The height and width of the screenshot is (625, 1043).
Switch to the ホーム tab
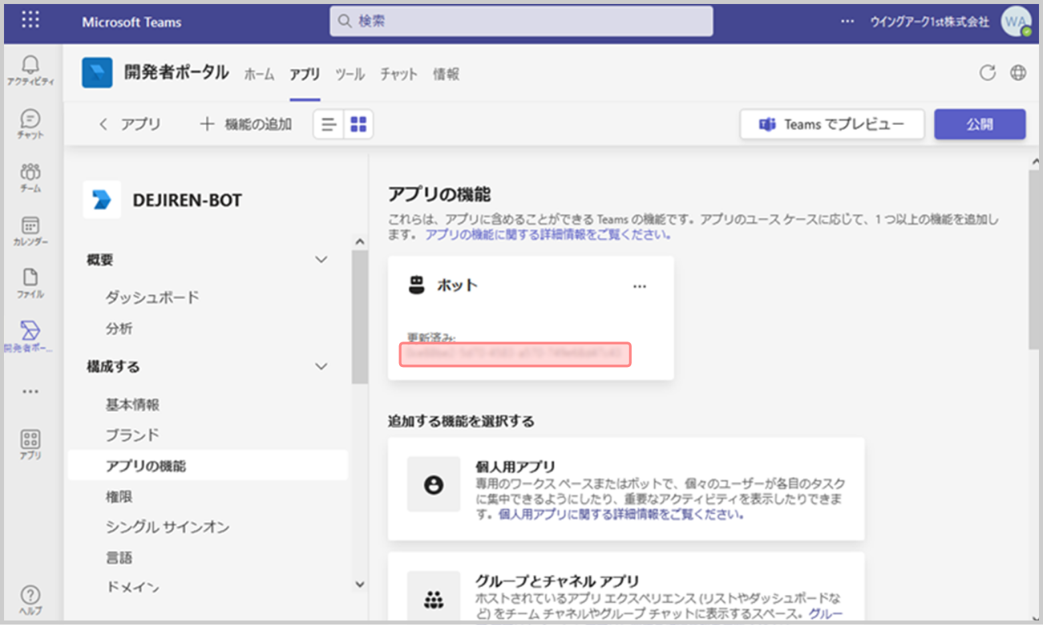point(259,74)
